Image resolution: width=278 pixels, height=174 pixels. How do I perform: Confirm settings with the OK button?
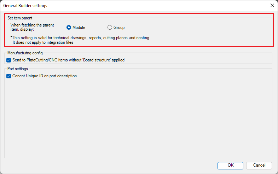point(230,166)
